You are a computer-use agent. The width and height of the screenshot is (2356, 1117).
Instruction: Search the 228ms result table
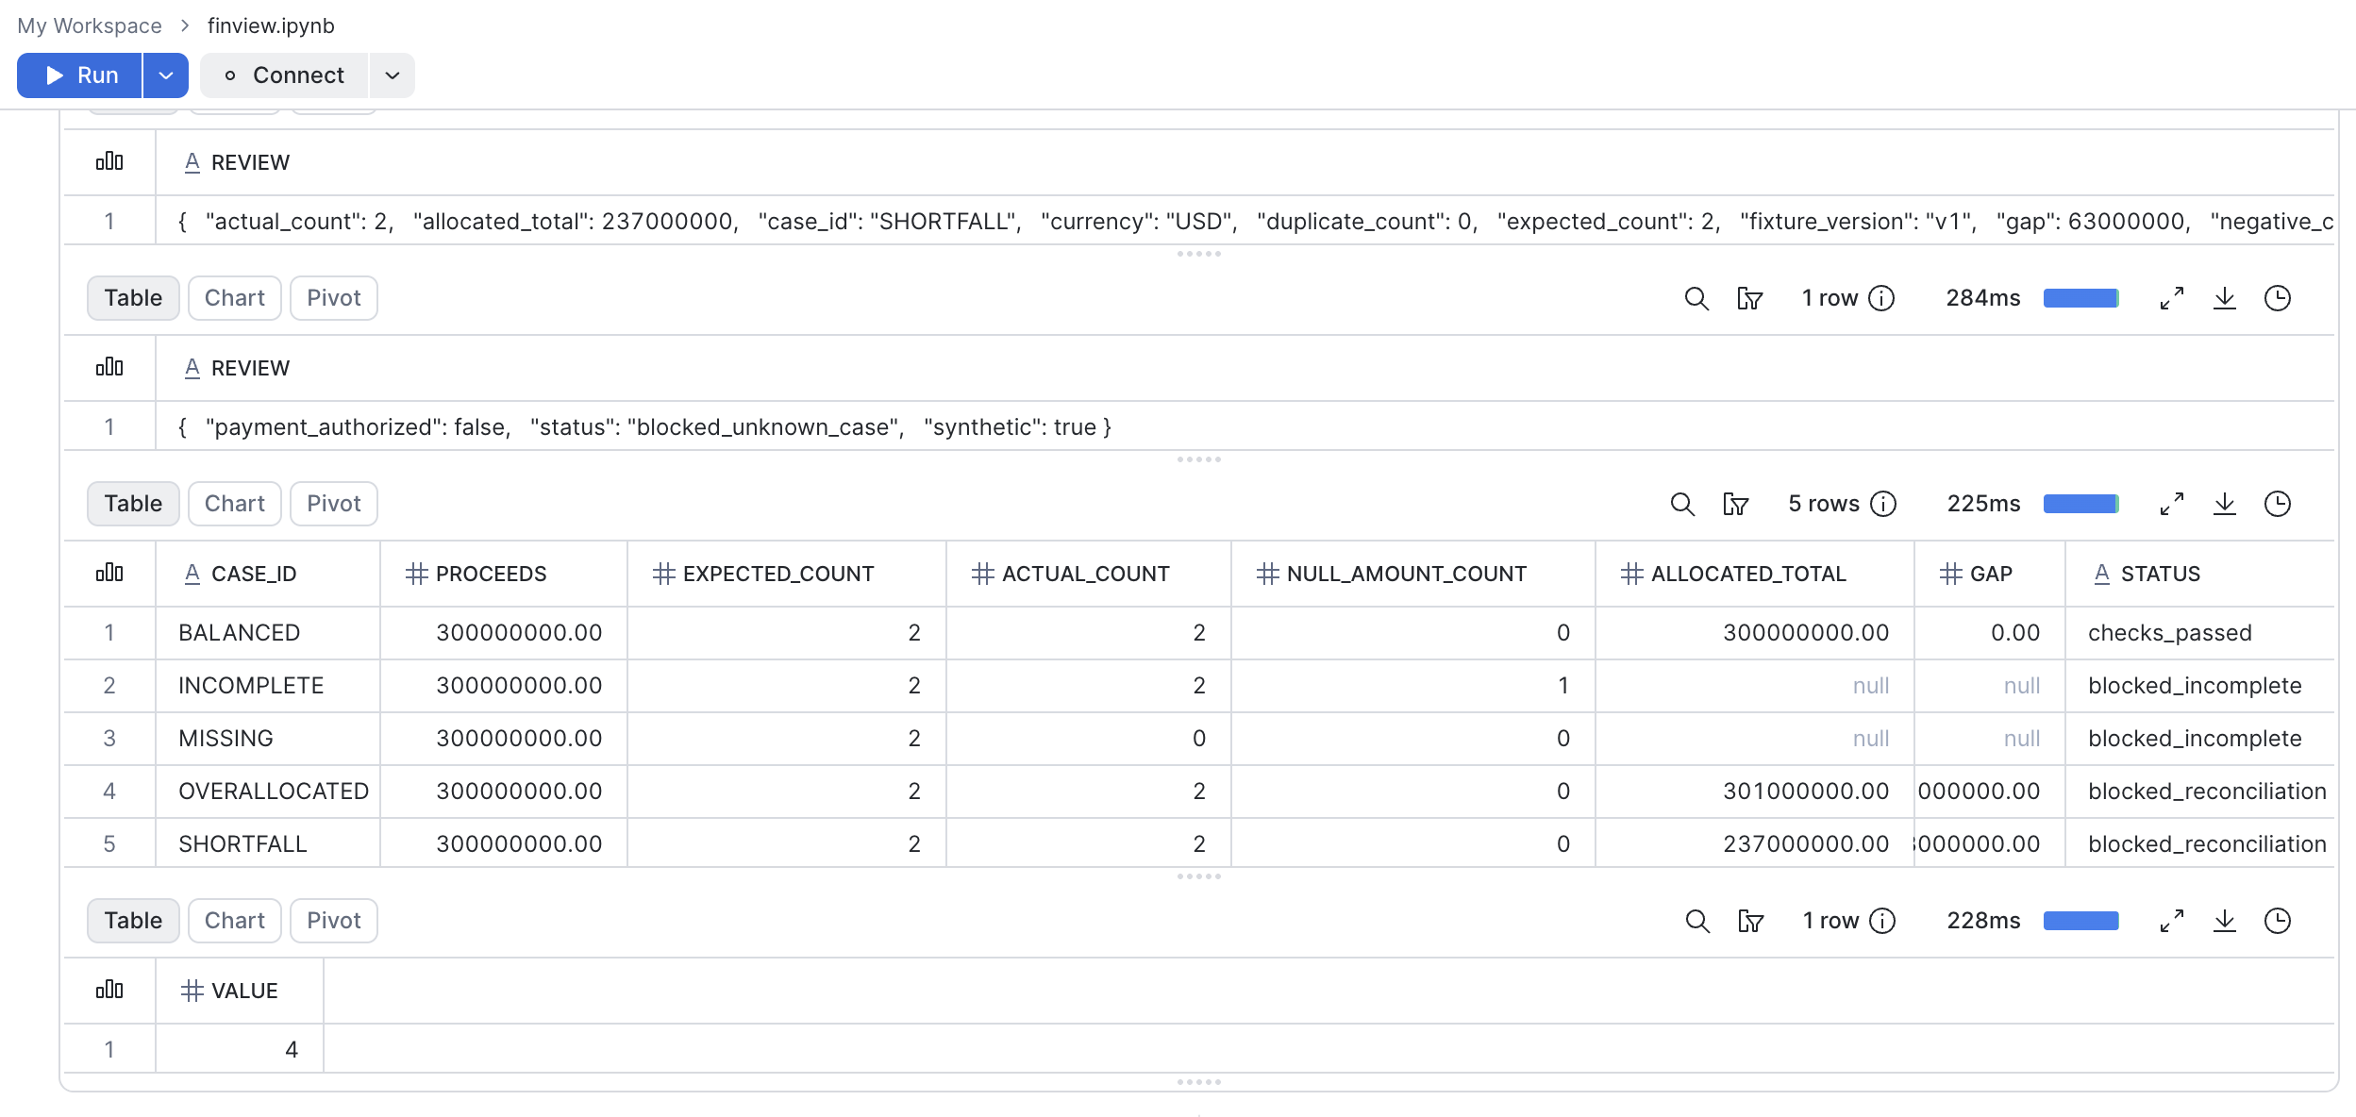click(1697, 922)
